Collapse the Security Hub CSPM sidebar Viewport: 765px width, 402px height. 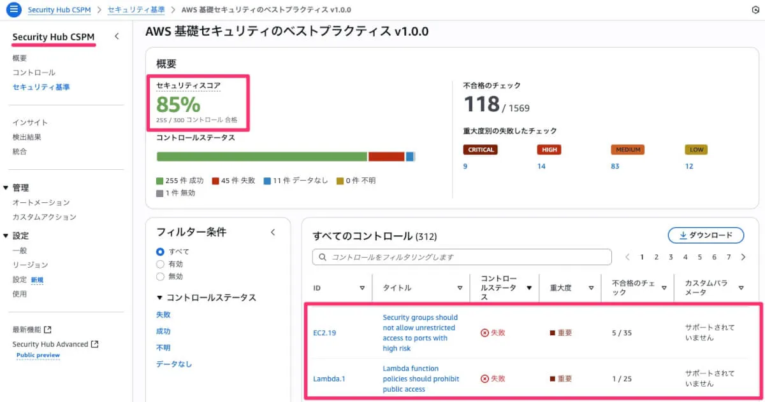pyautogui.click(x=117, y=37)
